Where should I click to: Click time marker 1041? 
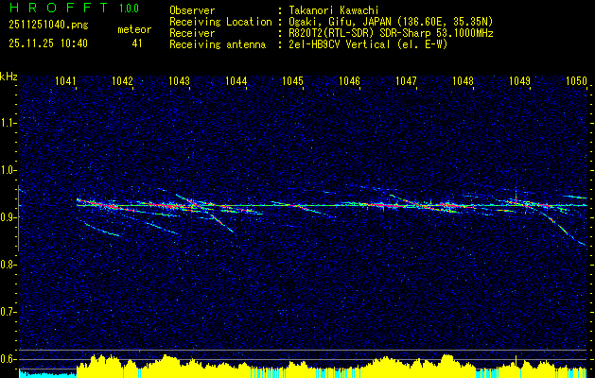click(x=66, y=80)
